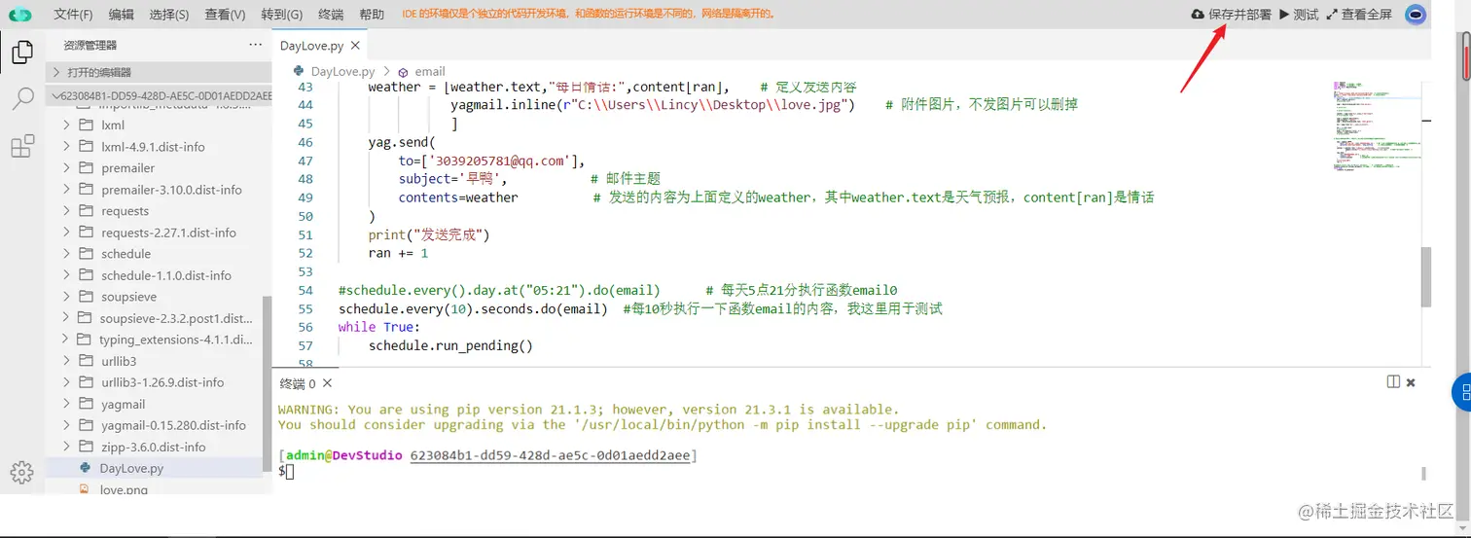Click the print("发送完成") code line
The width and height of the screenshot is (1471, 538).
428,234
